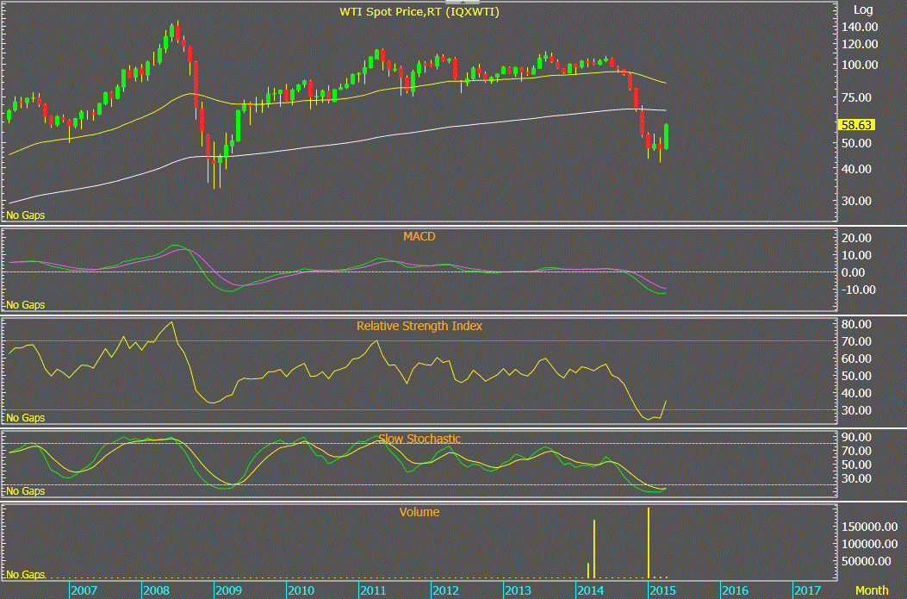Select 2007 on the time axis
This screenshot has width=907, height=599.
click(x=84, y=590)
